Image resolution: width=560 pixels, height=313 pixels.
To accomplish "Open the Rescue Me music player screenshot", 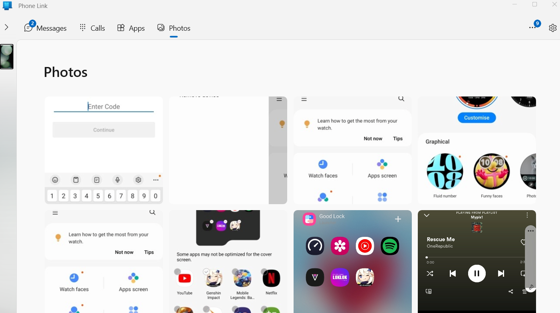I will click(477, 261).
